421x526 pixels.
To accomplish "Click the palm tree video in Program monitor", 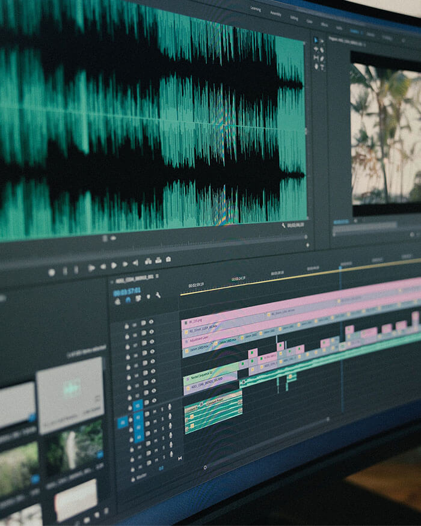I will pyautogui.click(x=386, y=133).
